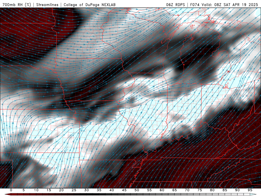Click the "40" legend number

tap(112, 190)
